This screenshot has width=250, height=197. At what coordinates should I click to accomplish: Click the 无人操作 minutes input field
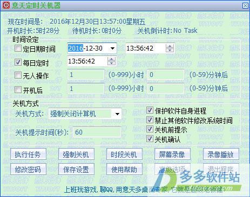tap(166, 75)
